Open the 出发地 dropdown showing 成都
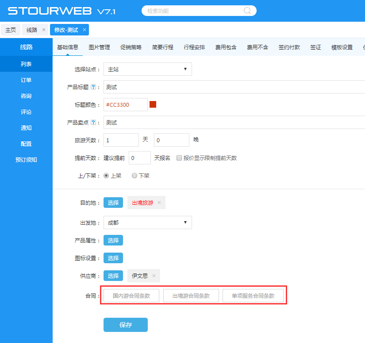365x343 pixels. [147, 222]
